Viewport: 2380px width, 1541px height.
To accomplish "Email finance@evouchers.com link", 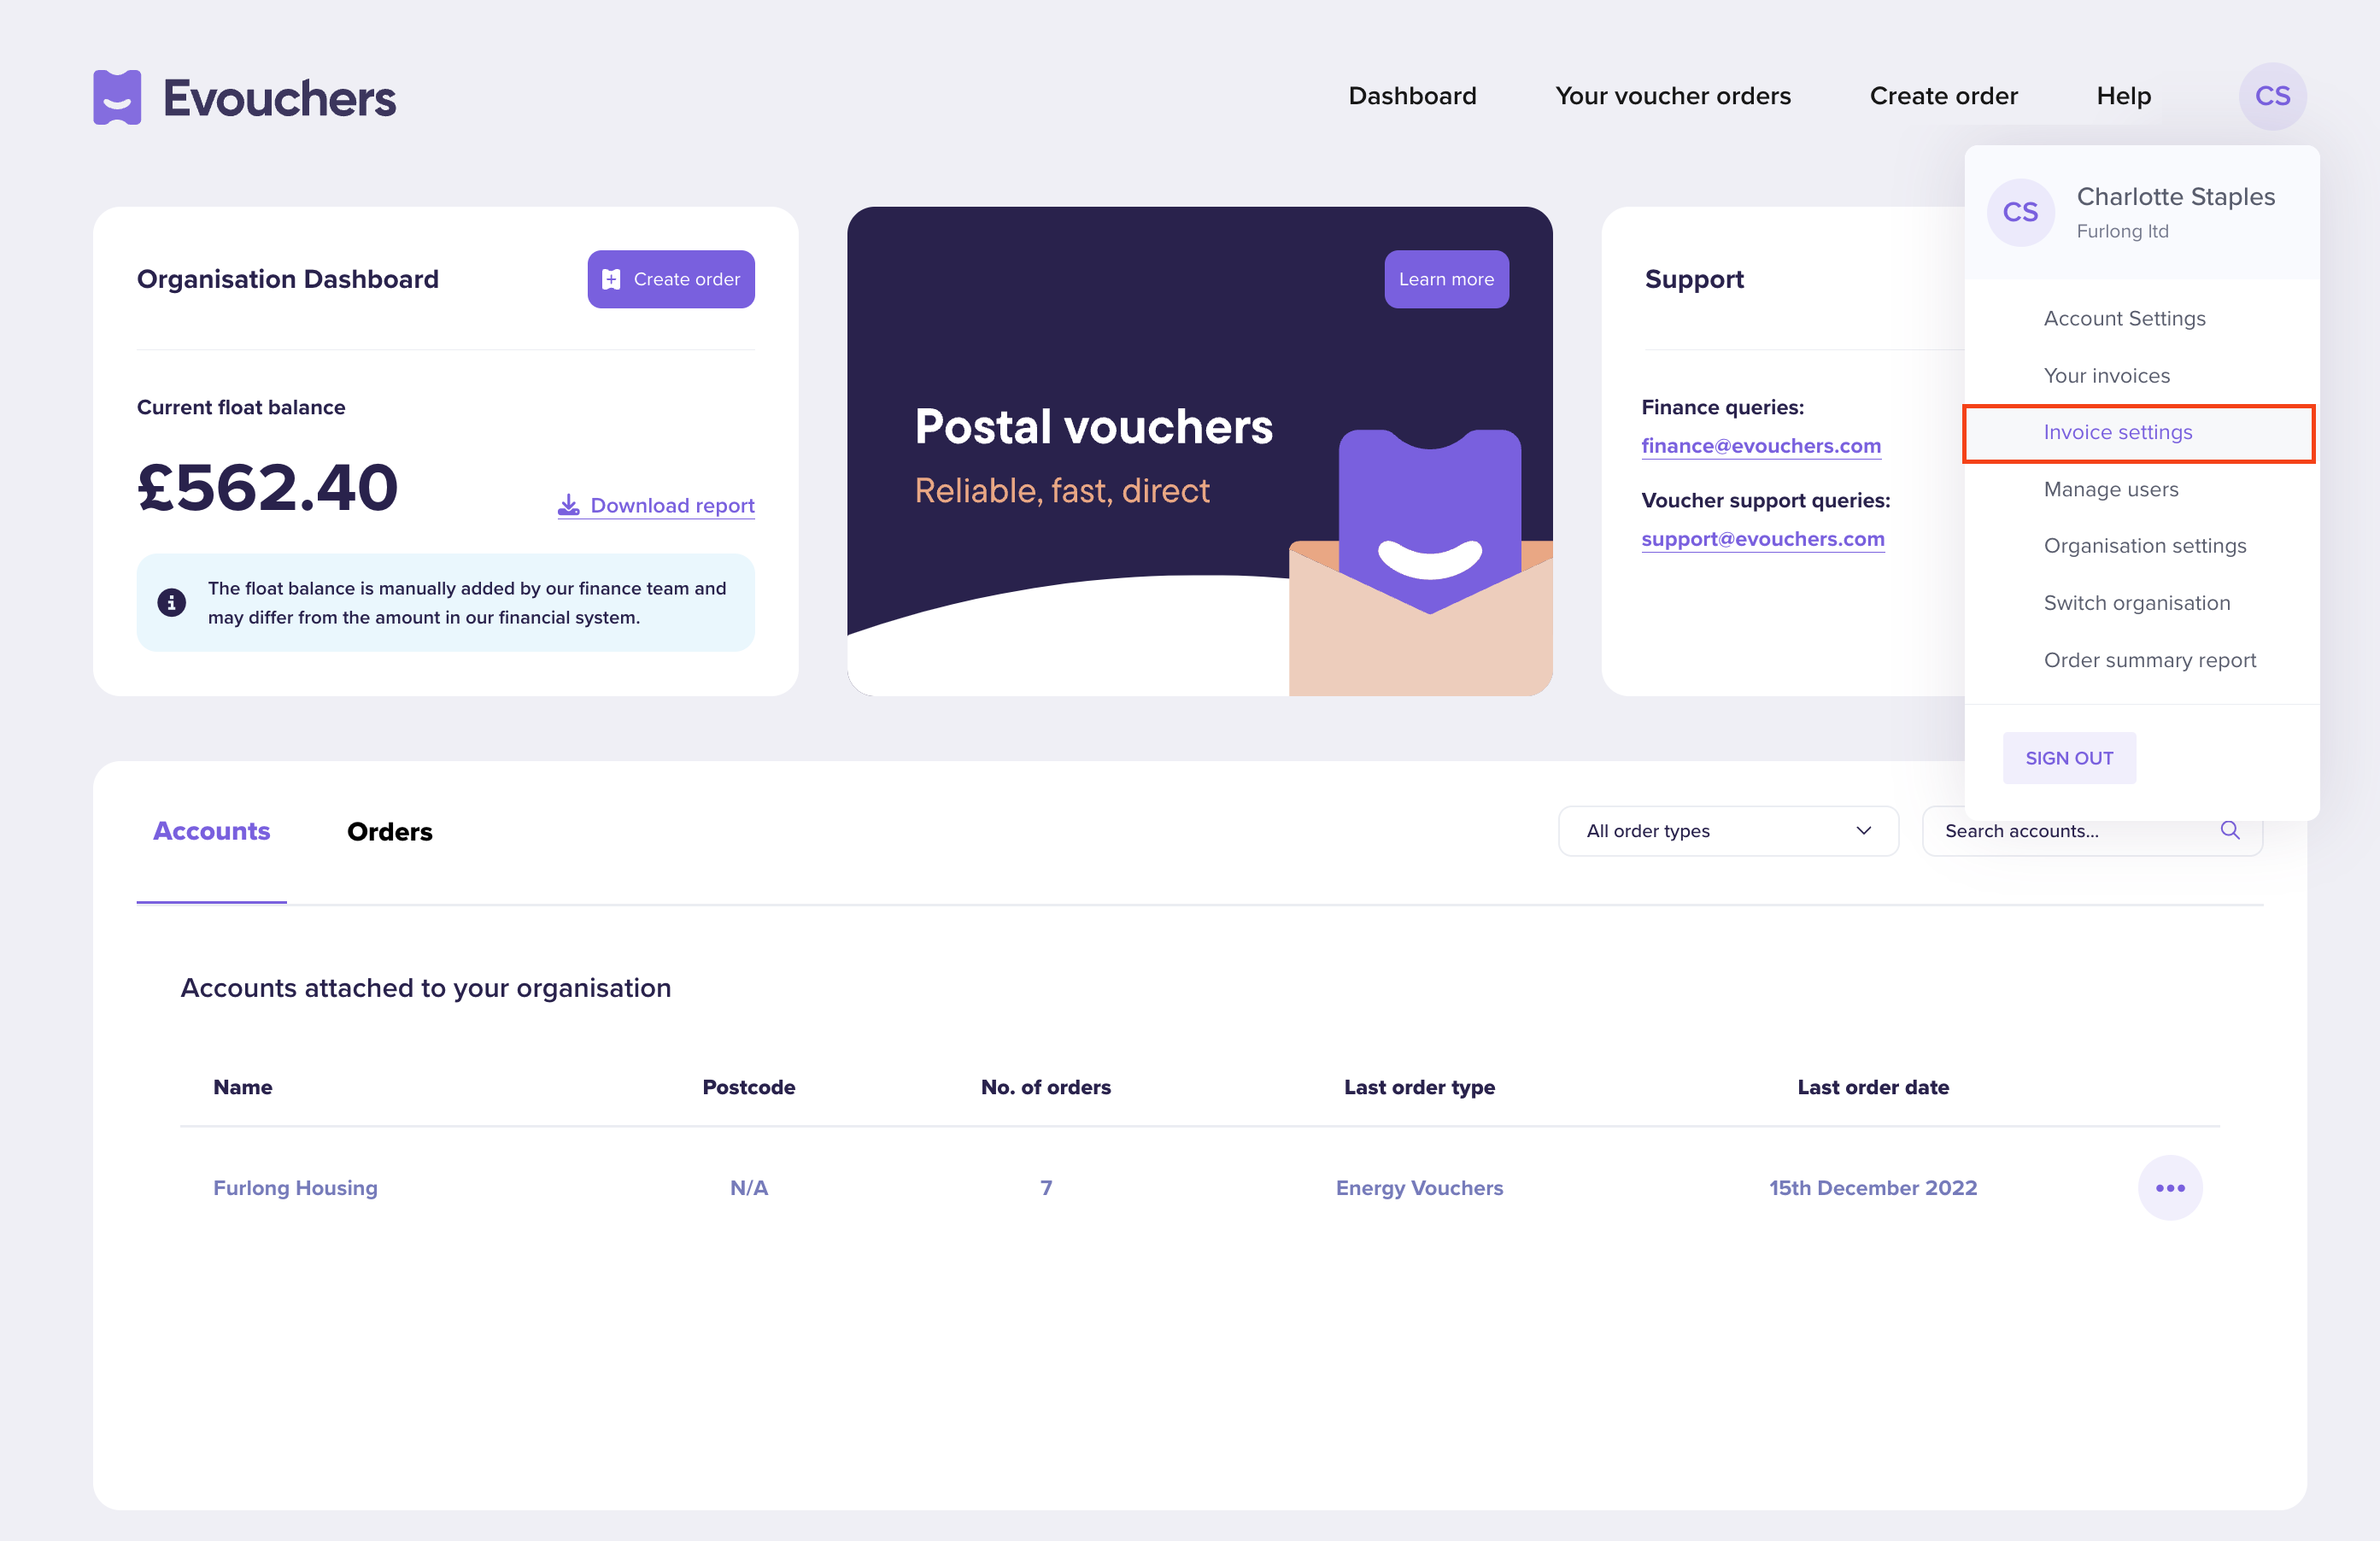I will (x=1760, y=446).
